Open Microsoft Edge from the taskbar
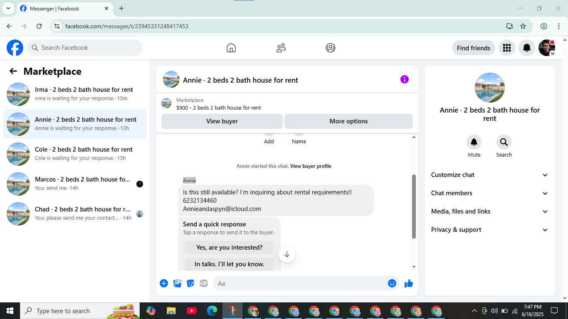The width and height of the screenshot is (568, 319). pos(212,311)
